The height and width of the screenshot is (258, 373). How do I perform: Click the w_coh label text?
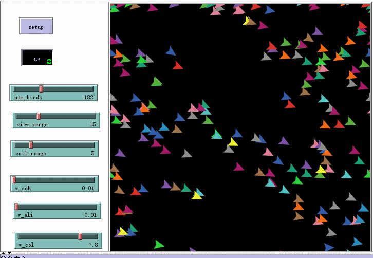23,188
